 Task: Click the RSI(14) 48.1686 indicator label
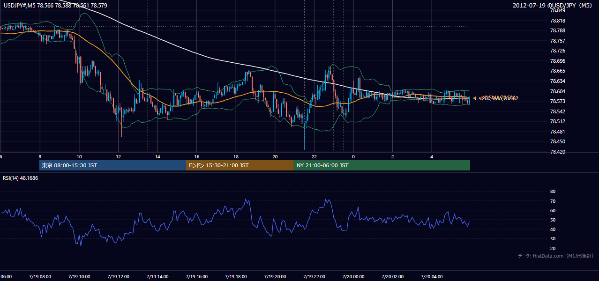point(21,178)
